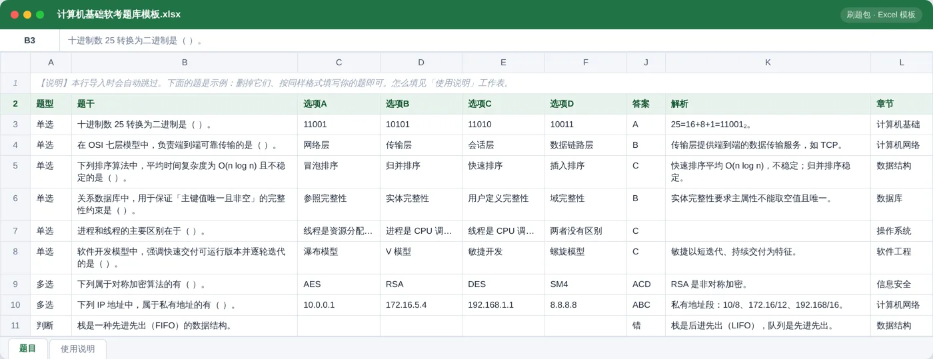933x359 pixels.
Task: Select the 域完整性 cell
Action: [x=586, y=204]
